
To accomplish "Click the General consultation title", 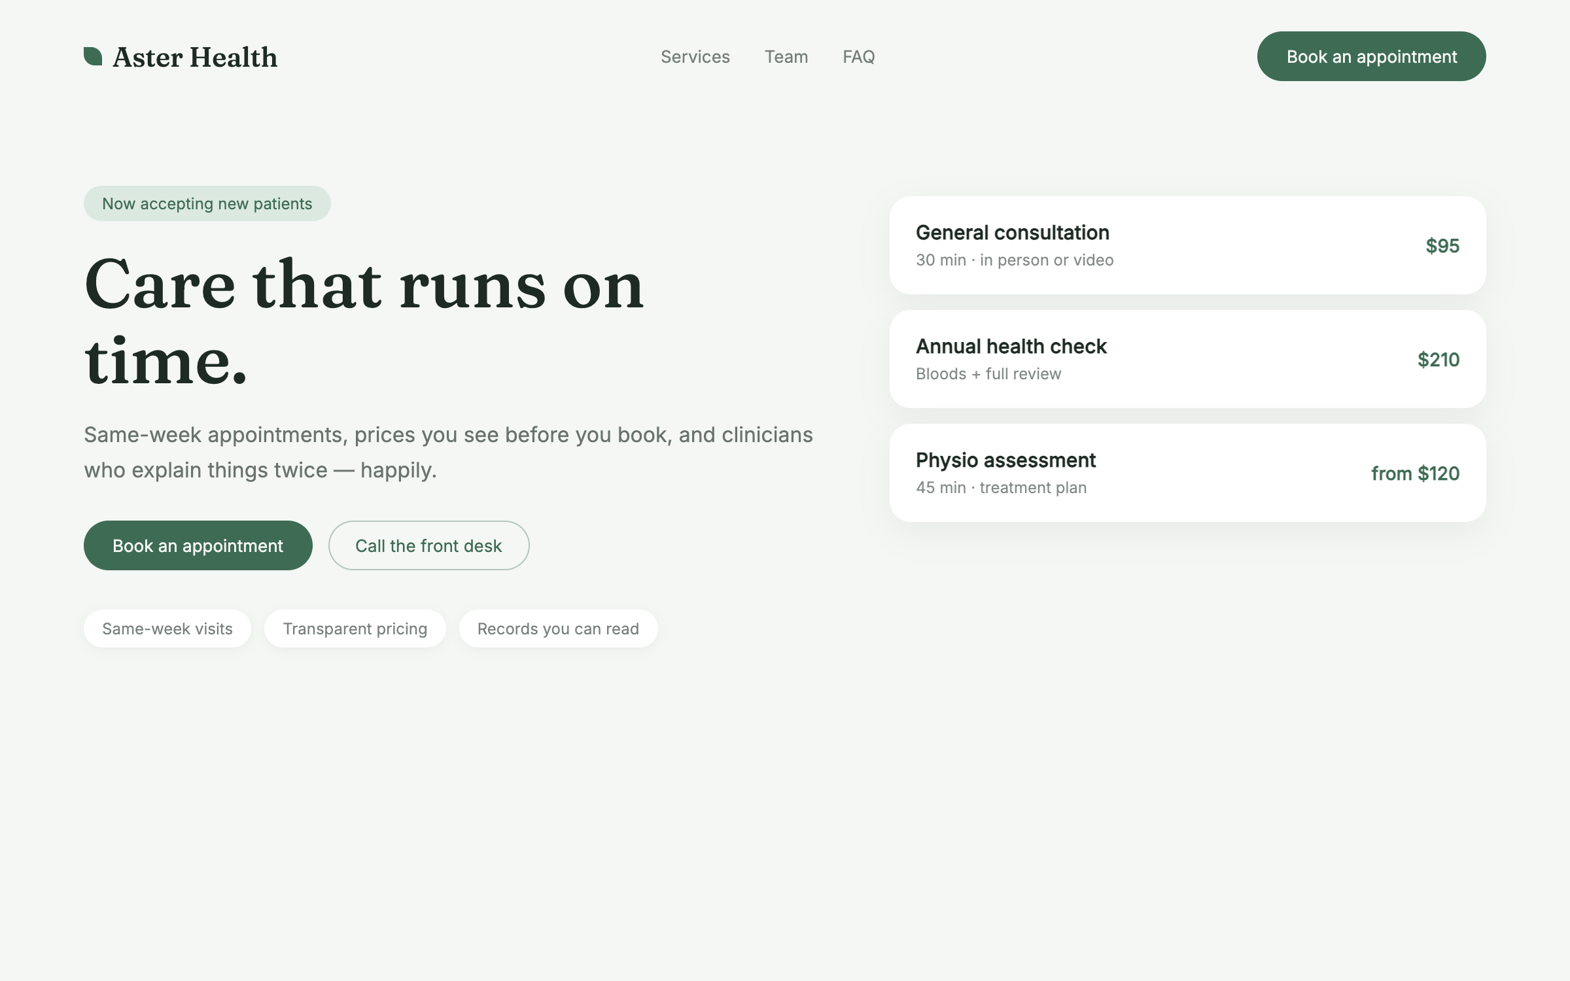I will click(1012, 233).
